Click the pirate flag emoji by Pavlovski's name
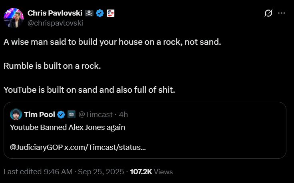 point(89,13)
